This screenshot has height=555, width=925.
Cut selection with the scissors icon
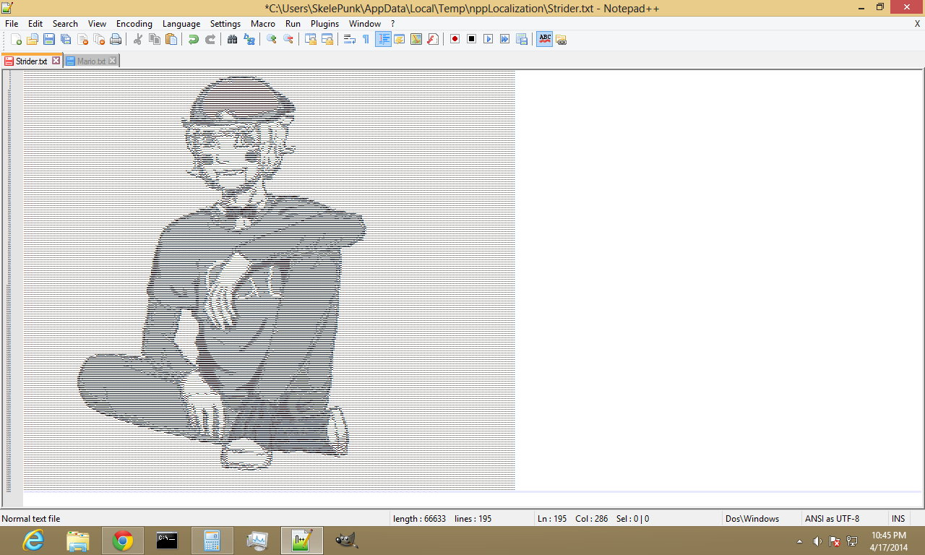(x=138, y=39)
